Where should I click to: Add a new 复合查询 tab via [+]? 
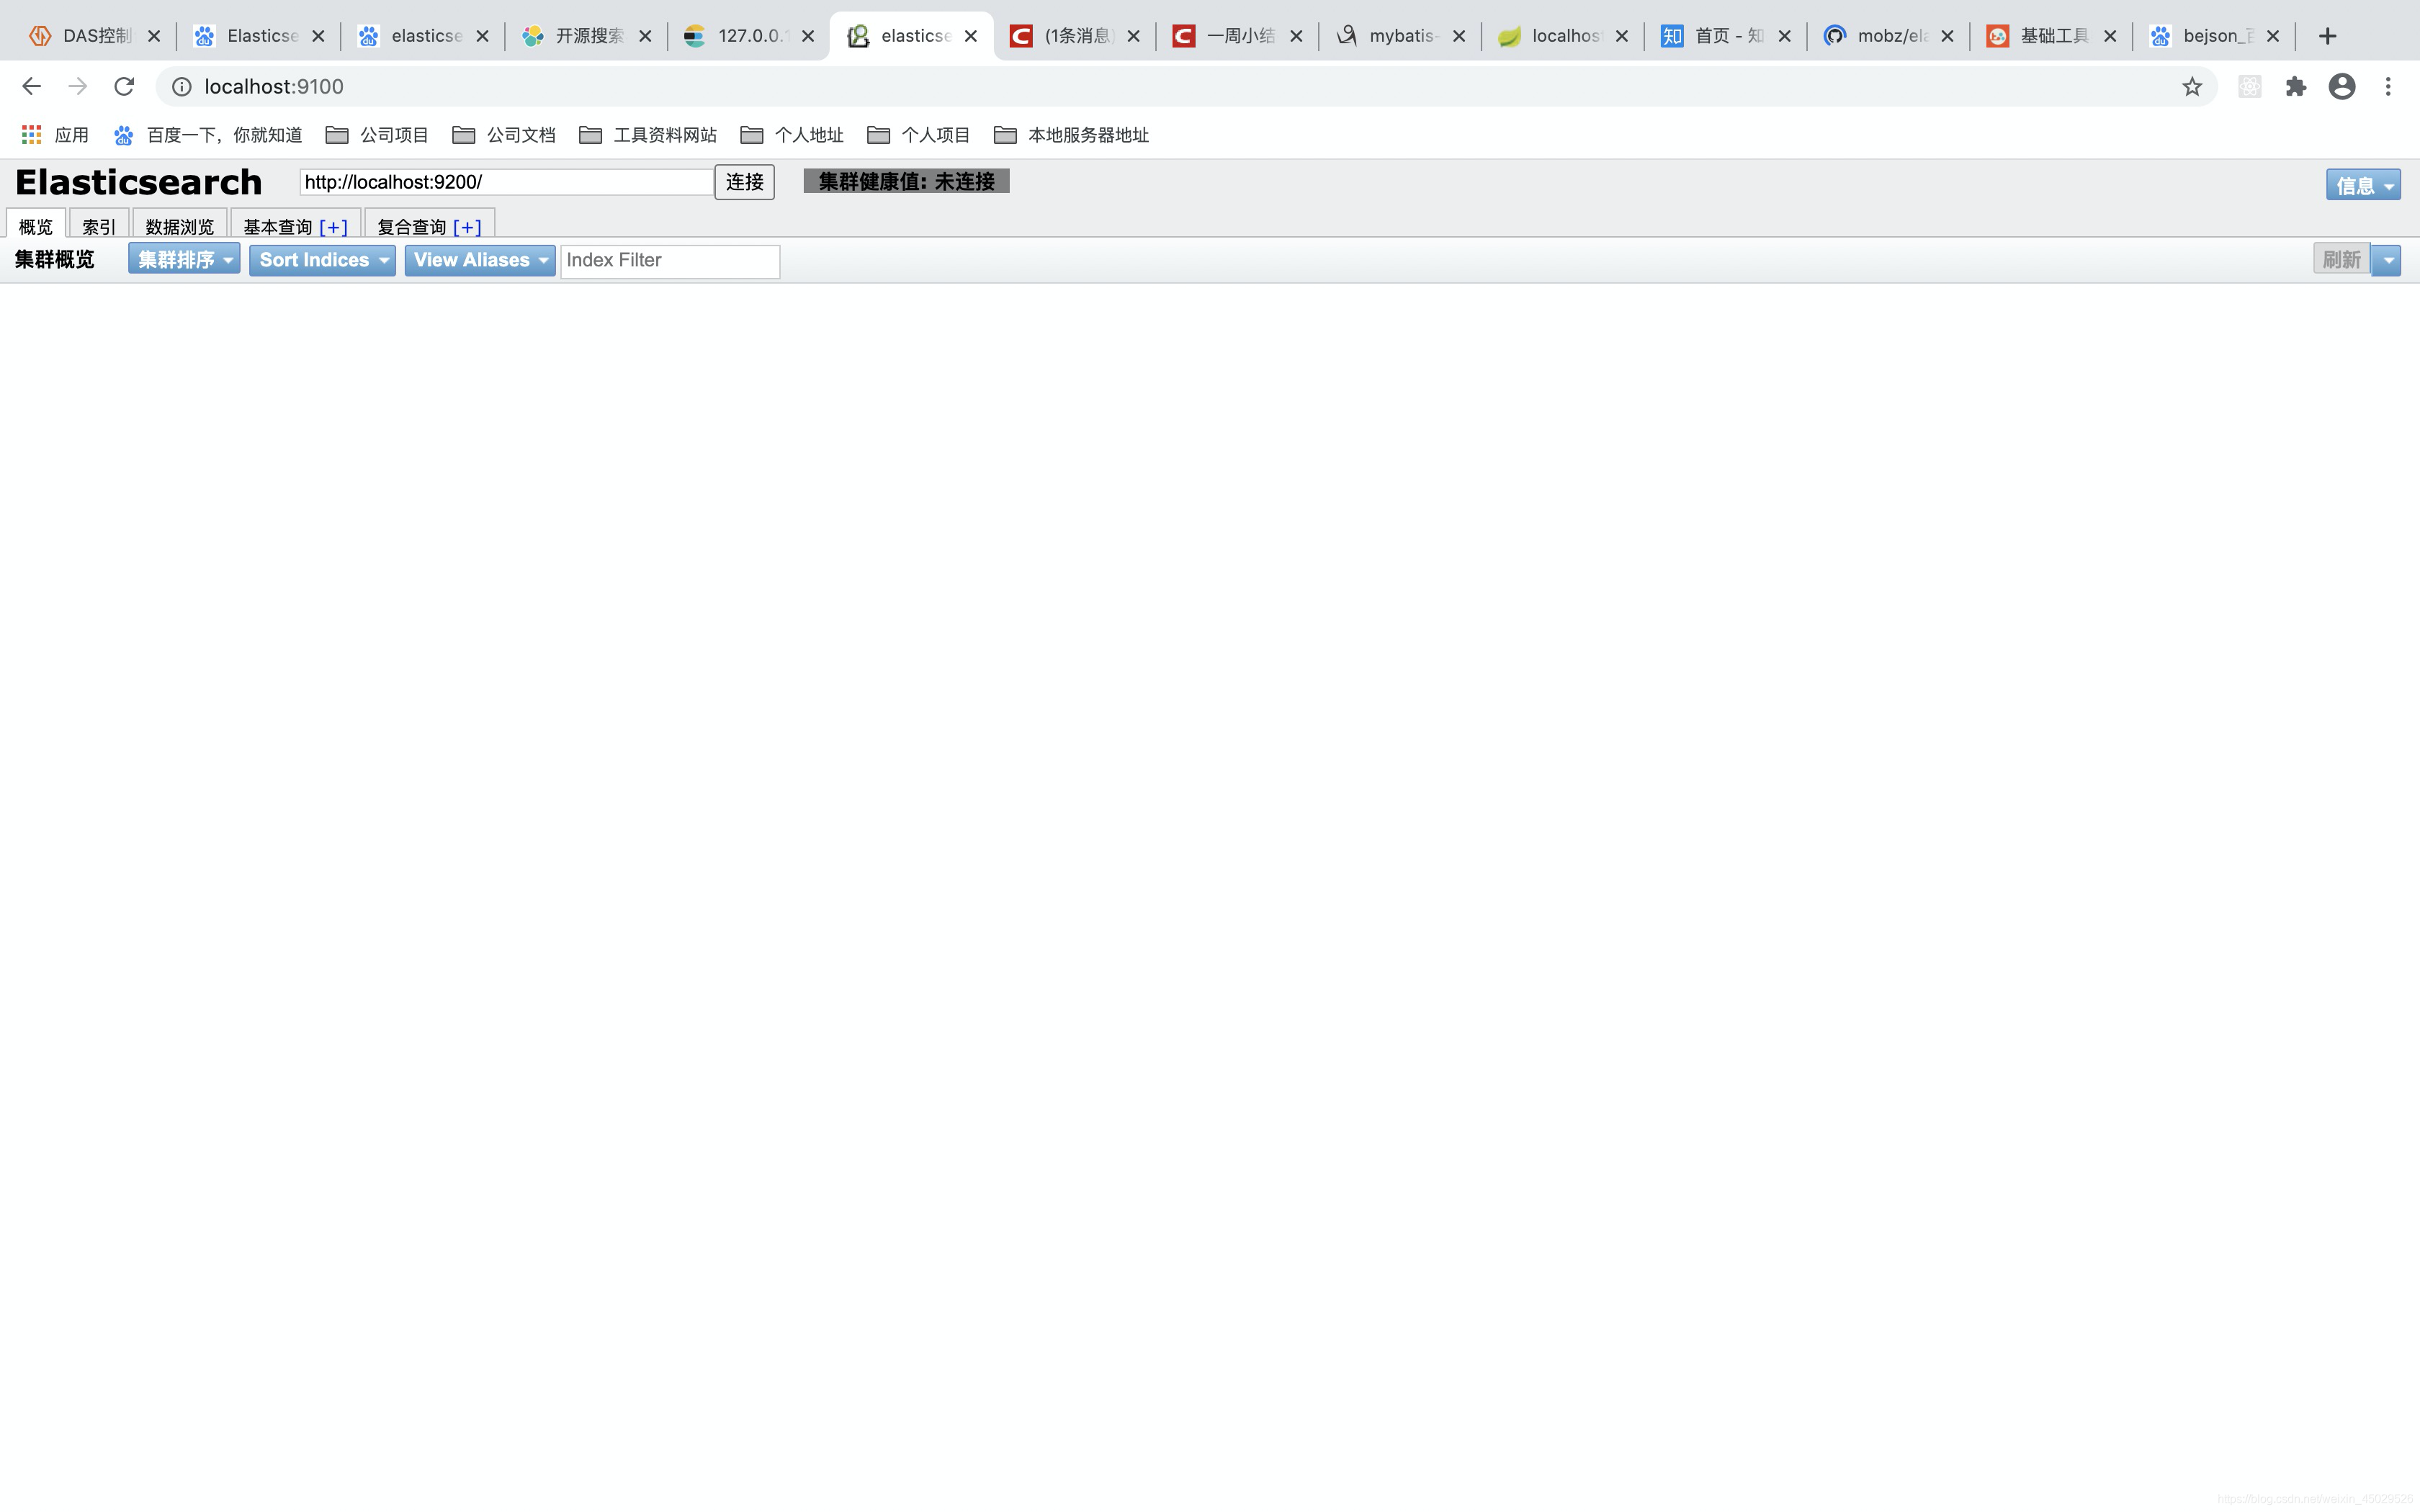[467, 227]
